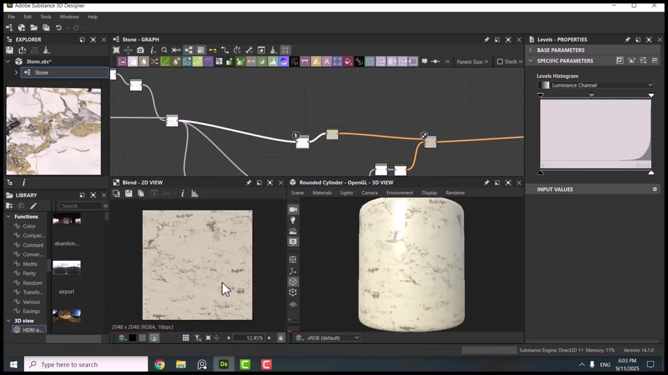This screenshot has width=668, height=375.
Task: Pin the Blend 2D View panel
Action: coord(248,183)
